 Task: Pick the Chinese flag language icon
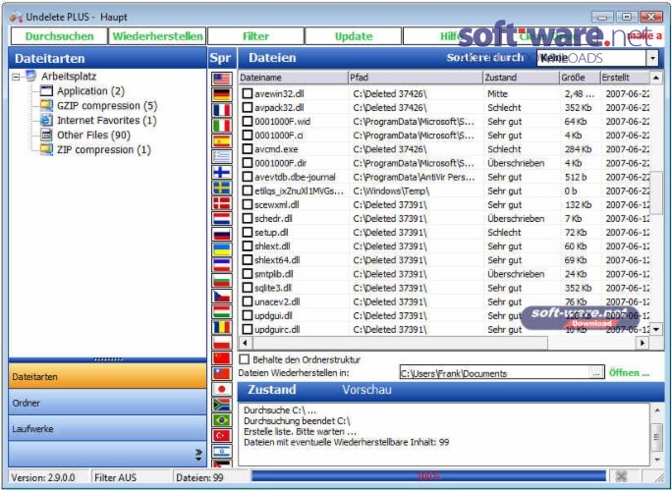coord(222,357)
